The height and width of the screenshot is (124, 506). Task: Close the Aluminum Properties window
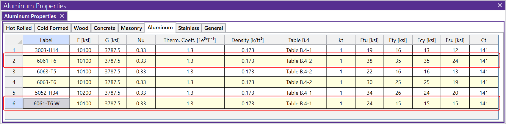coord(500,5)
